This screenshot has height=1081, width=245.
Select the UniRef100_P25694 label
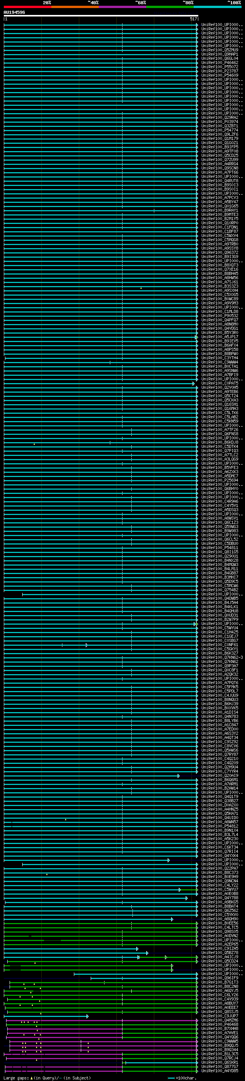point(220,480)
